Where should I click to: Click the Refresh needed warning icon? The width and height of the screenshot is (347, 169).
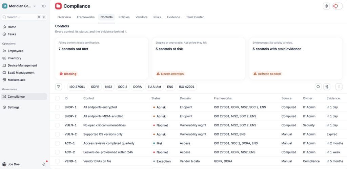coord(255,74)
